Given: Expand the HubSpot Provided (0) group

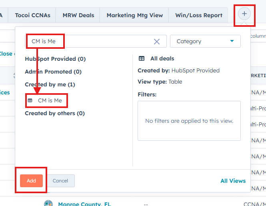Looking at the screenshot, I should [55, 59].
